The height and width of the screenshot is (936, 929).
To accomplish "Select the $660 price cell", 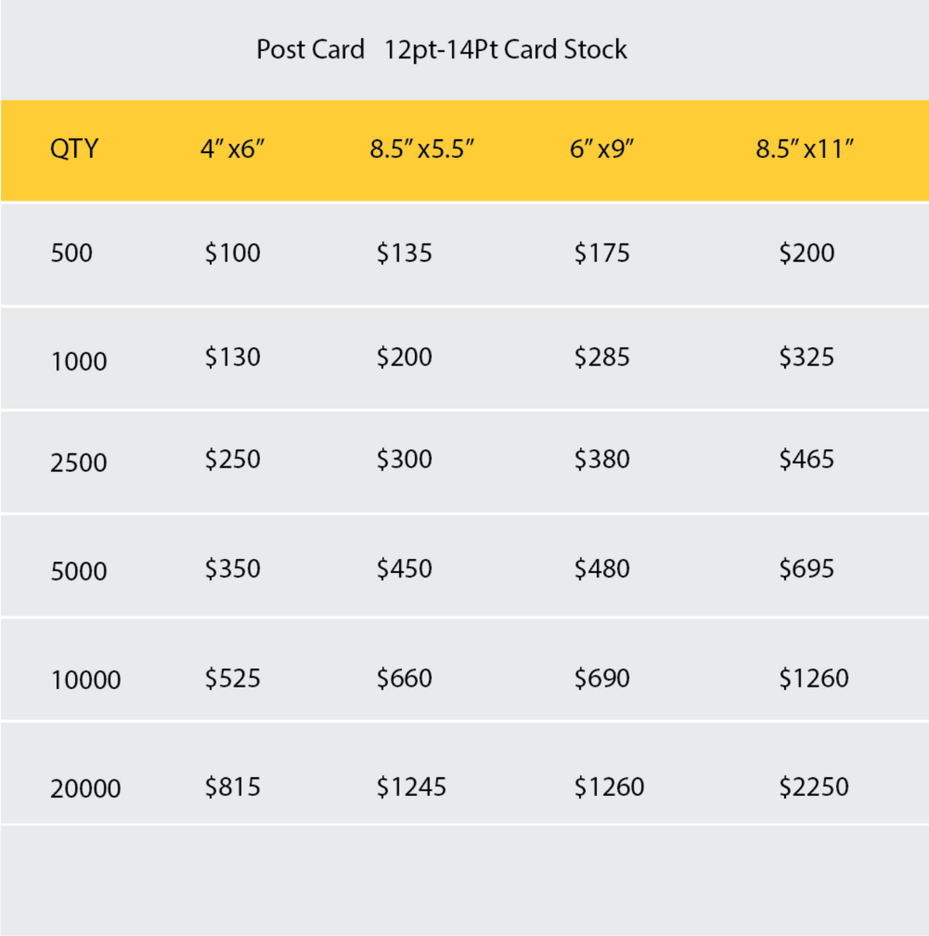I will pos(404,678).
